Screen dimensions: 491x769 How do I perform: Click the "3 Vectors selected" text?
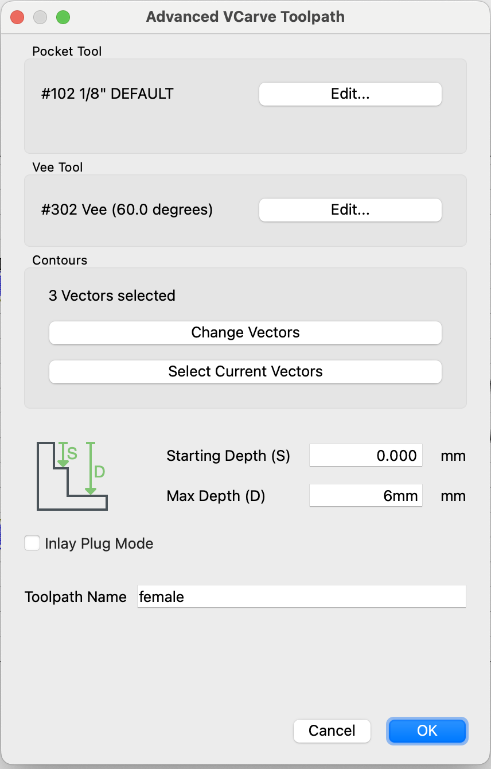point(112,296)
